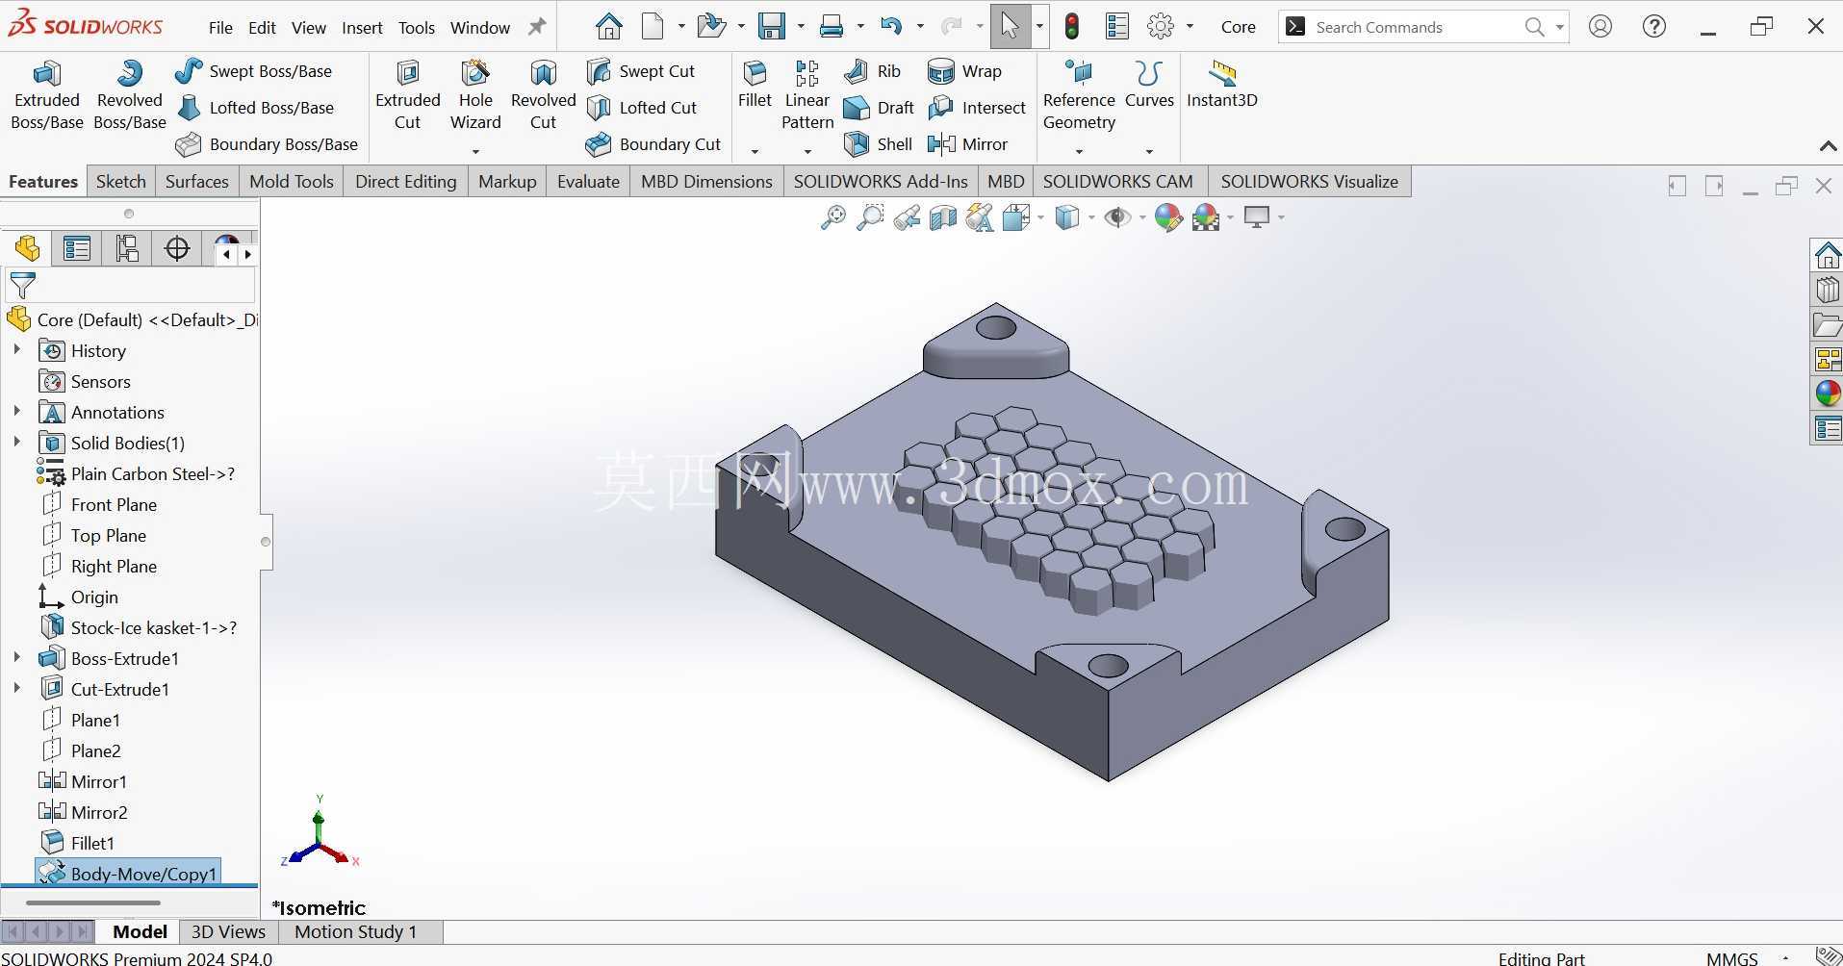This screenshot has width=1843, height=966.
Task: Apply the Fillet tool
Action: coord(755,85)
